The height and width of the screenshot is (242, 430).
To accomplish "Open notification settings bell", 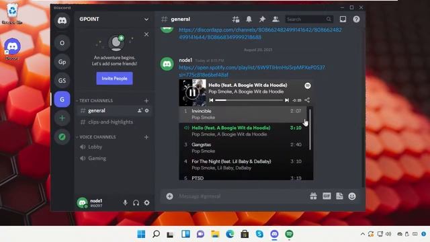I will (249, 19).
